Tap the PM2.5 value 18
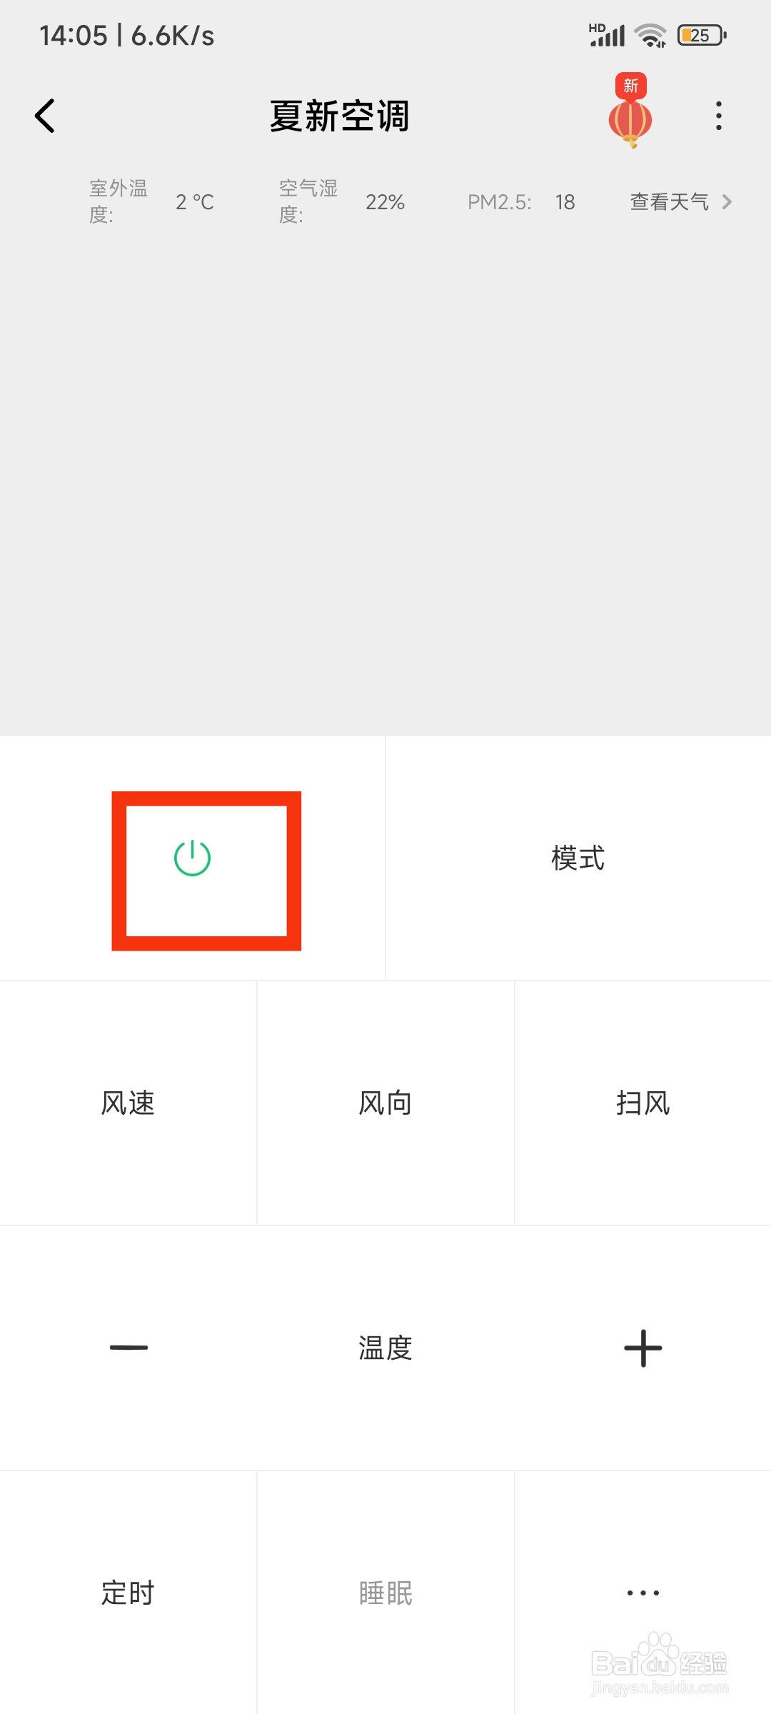The height and width of the screenshot is (1714, 771). (565, 202)
